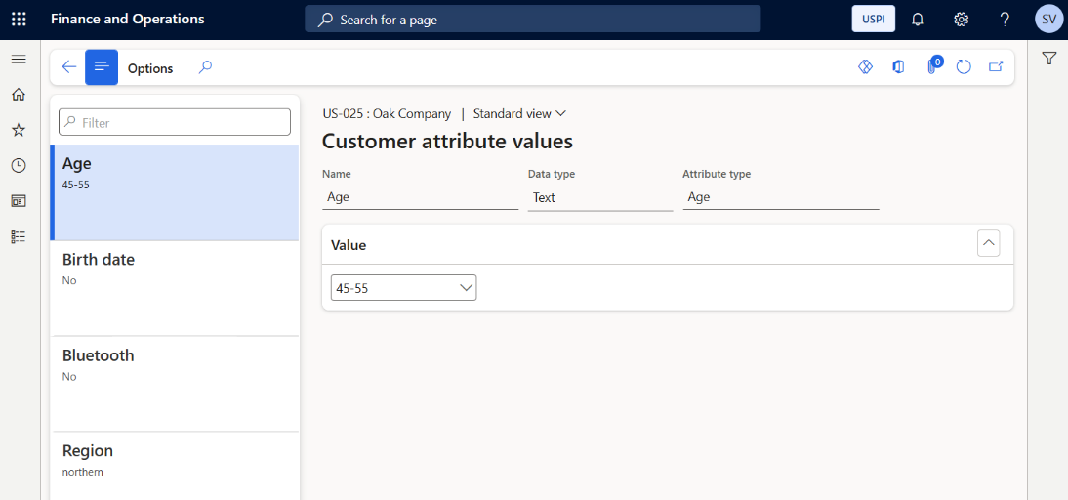Open the Standard view dropdown
This screenshot has height=500, width=1068.
click(x=519, y=113)
